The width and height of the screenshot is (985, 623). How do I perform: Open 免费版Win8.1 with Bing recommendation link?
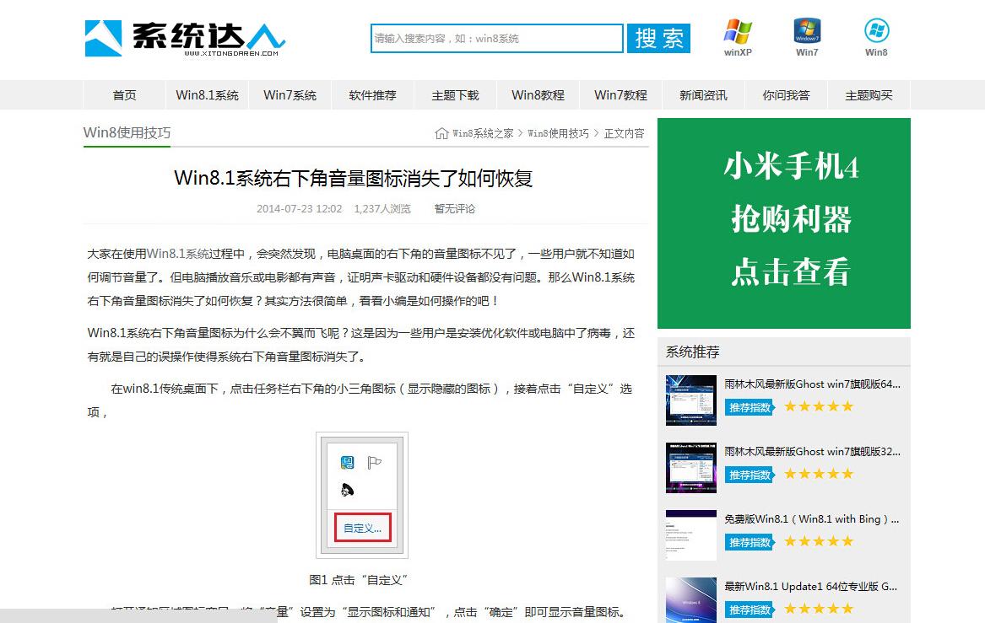point(811,518)
